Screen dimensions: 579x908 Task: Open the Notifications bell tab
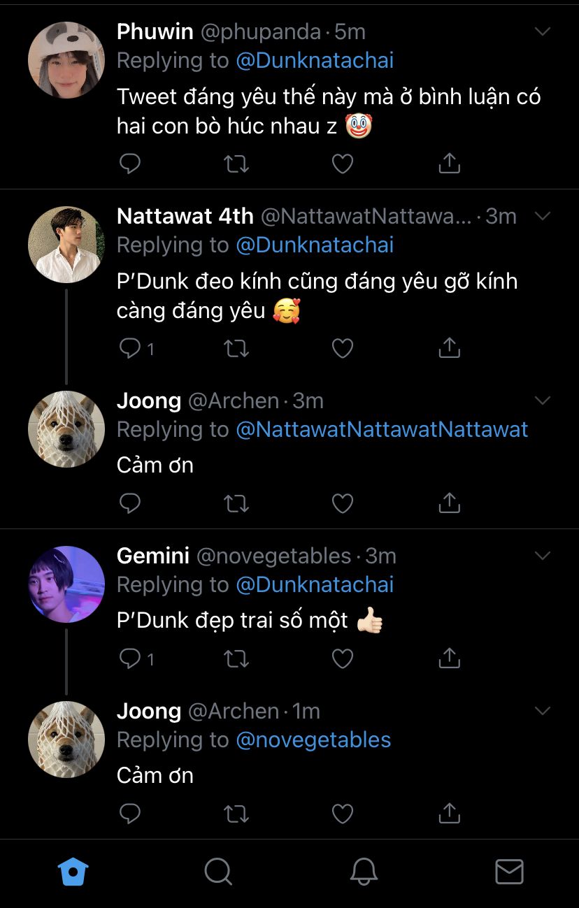364,872
